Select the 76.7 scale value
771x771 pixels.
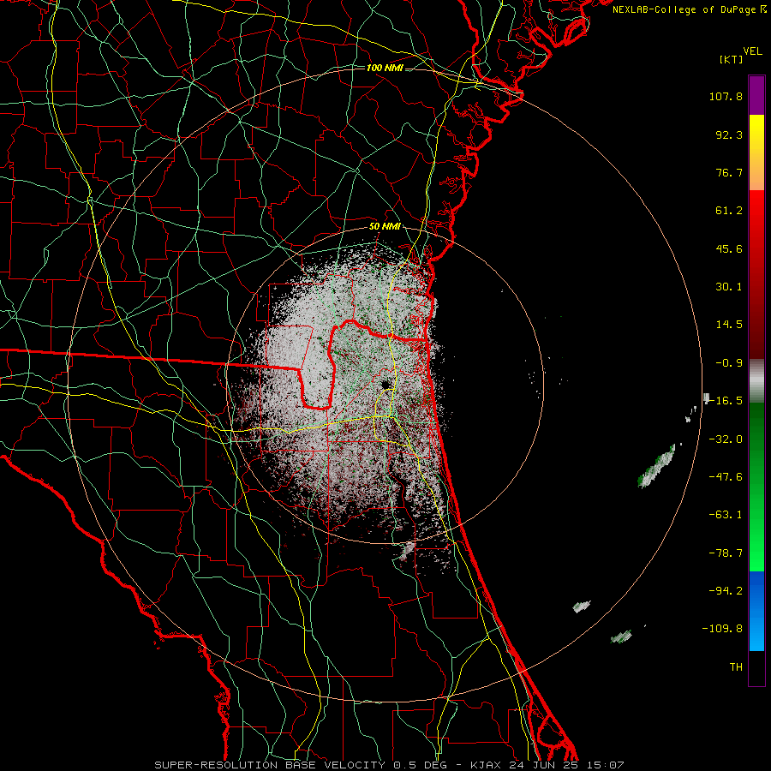pos(729,172)
